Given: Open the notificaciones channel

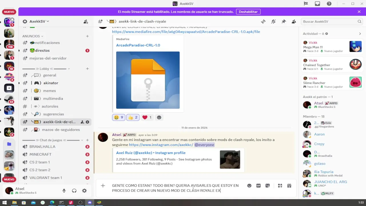Looking at the screenshot, I should coord(56,43).
